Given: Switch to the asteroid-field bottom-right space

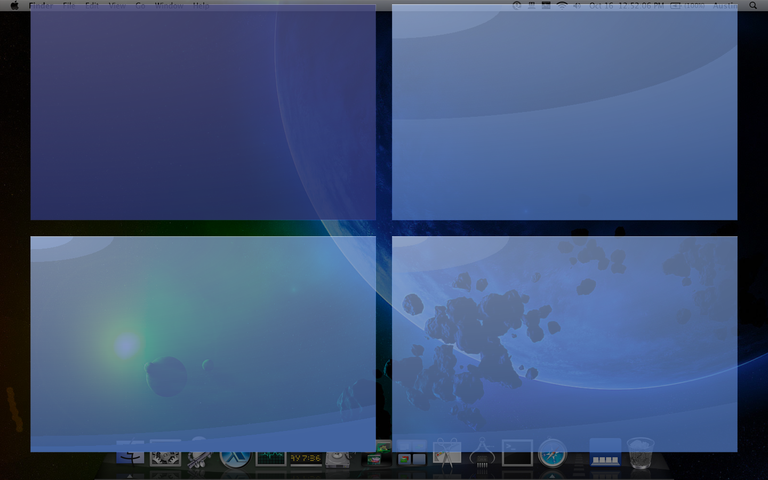Looking at the screenshot, I should tap(565, 344).
